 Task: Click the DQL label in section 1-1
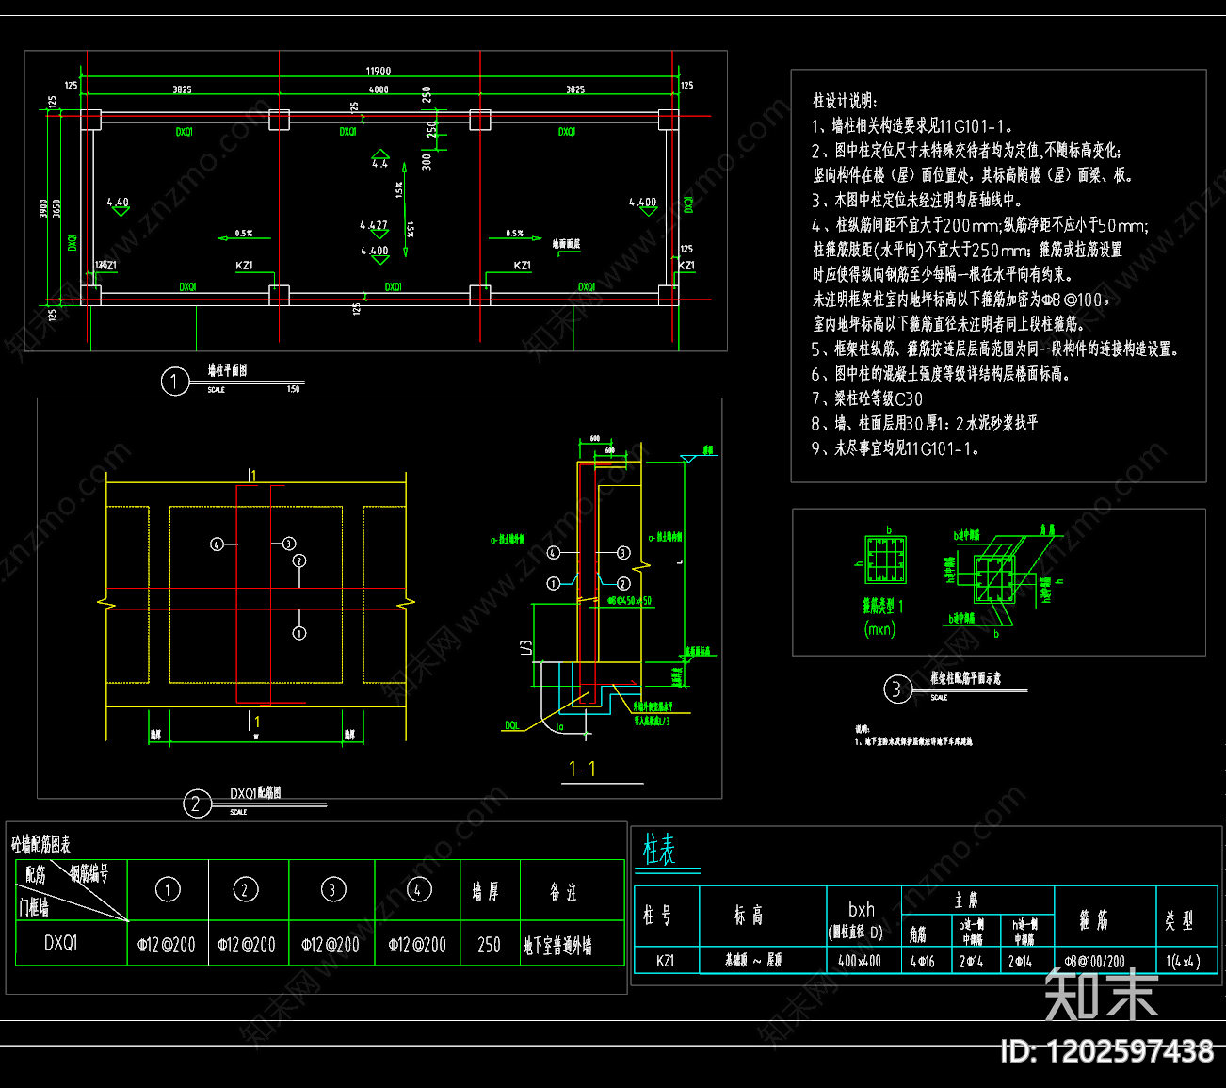click(x=512, y=725)
